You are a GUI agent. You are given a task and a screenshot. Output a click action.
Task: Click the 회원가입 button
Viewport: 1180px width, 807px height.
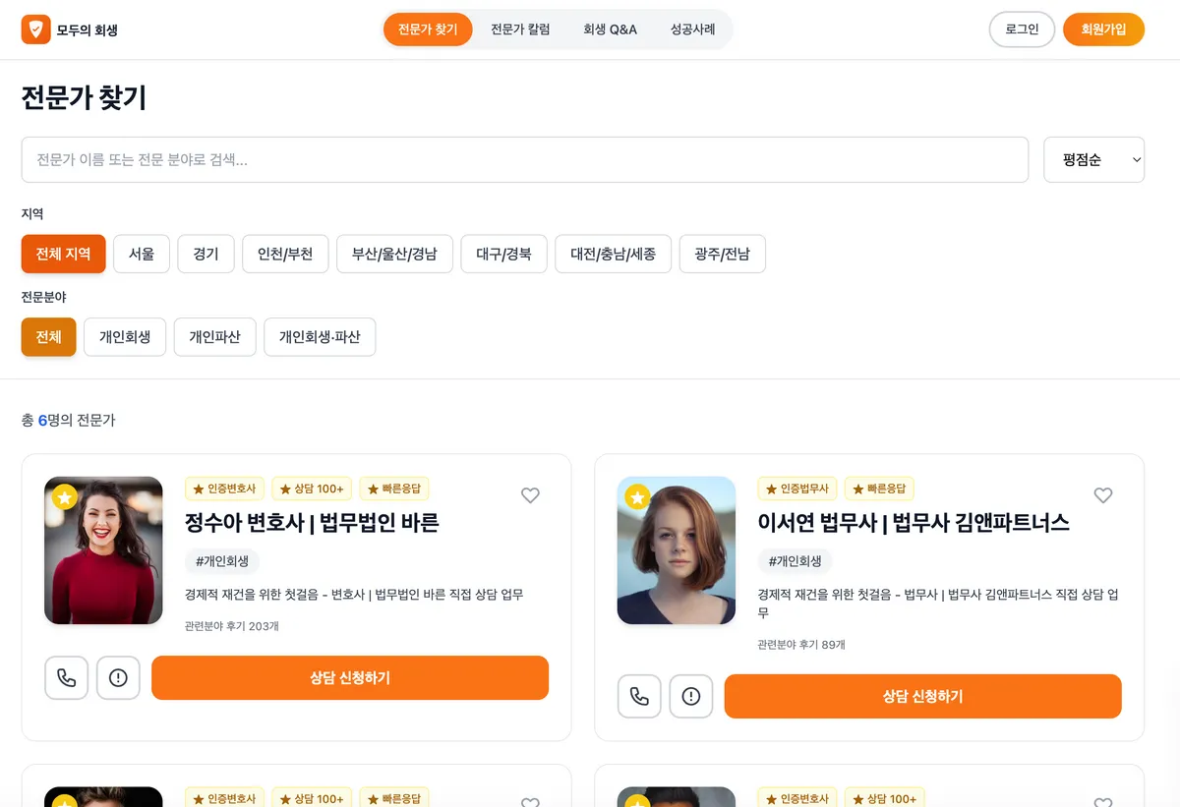[1103, 29]
